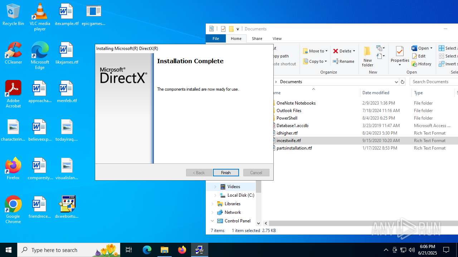This screenshot has width=458, height=257.
Task: Select the visualislan image file on desktop
Action: point(67,169)
